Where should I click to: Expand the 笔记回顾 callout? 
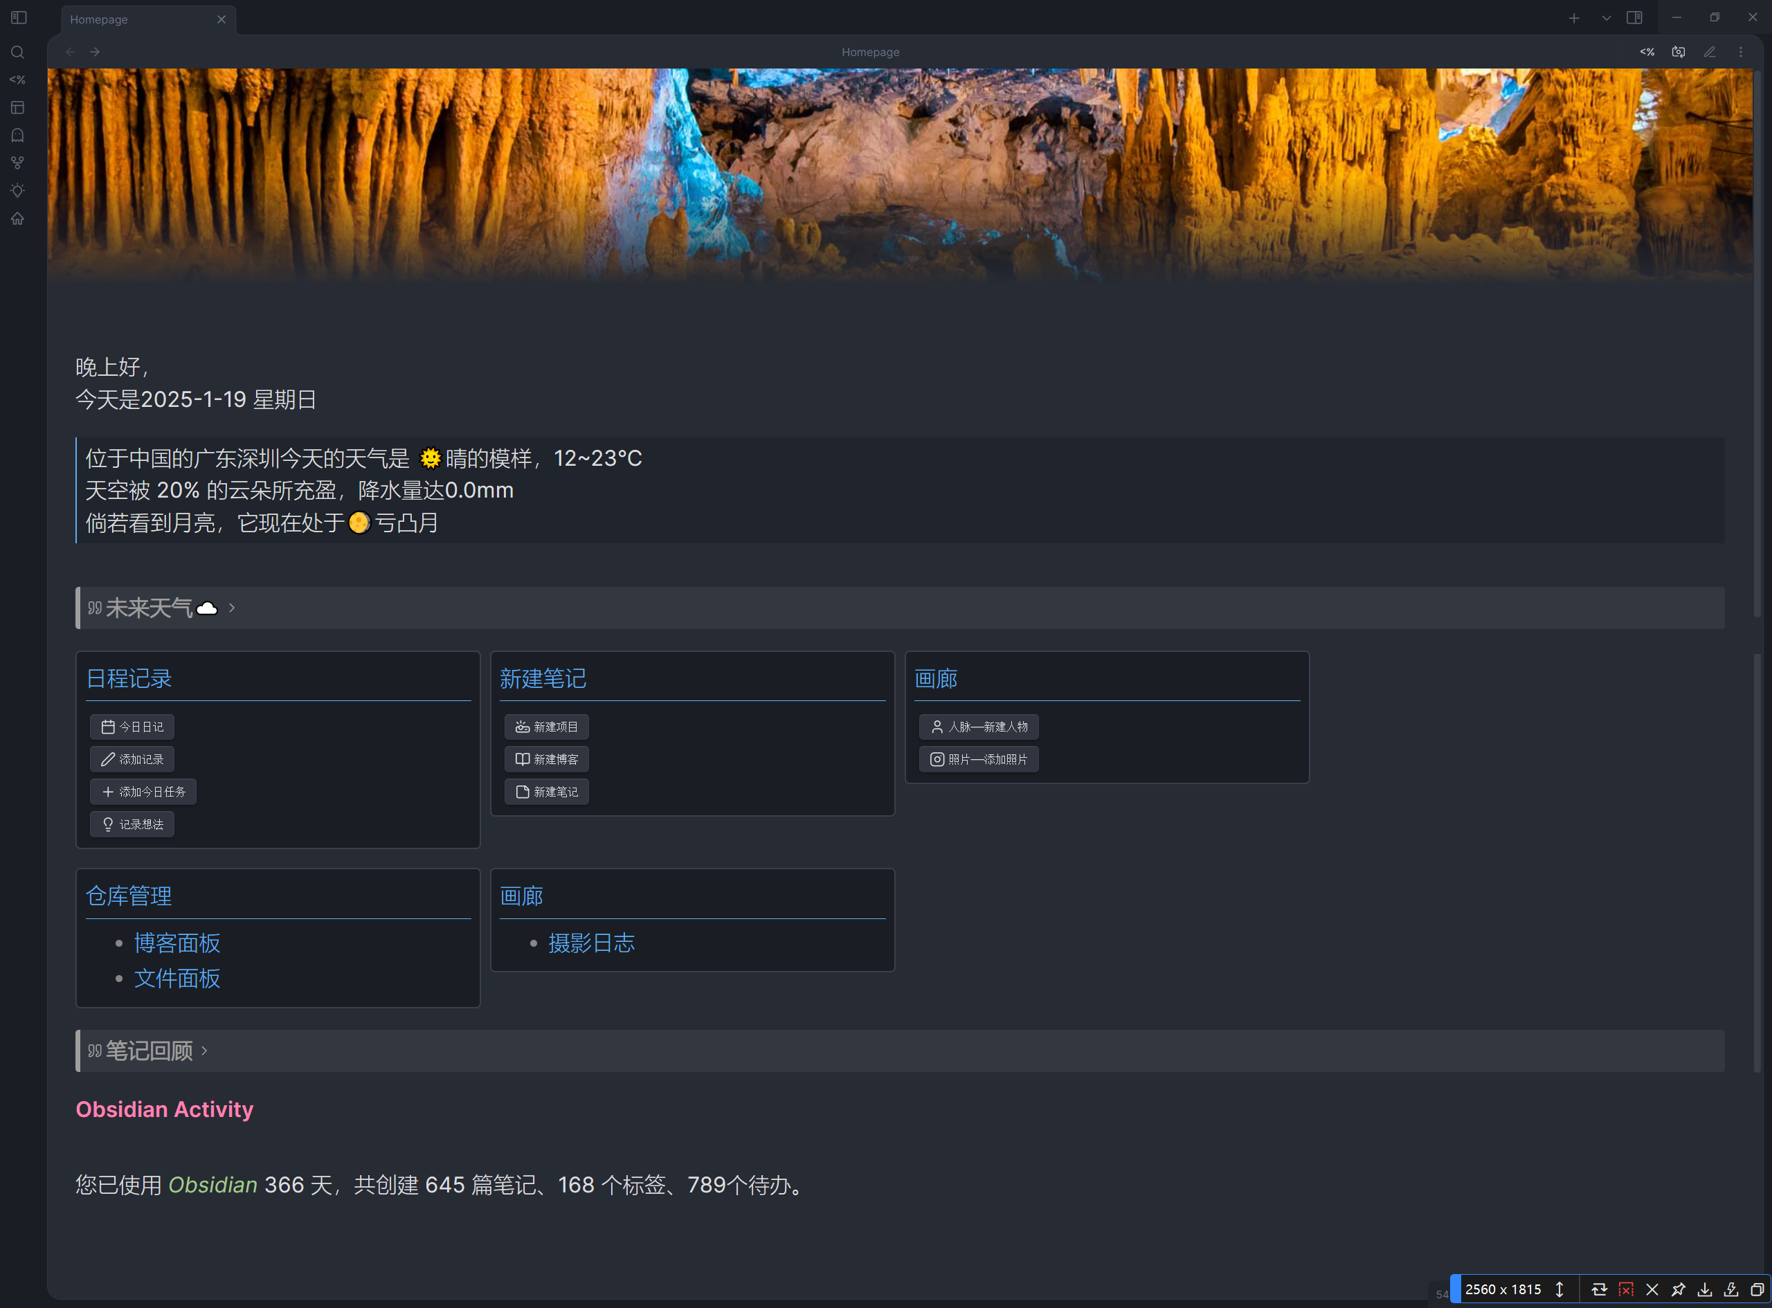[x=204, y=1051]
